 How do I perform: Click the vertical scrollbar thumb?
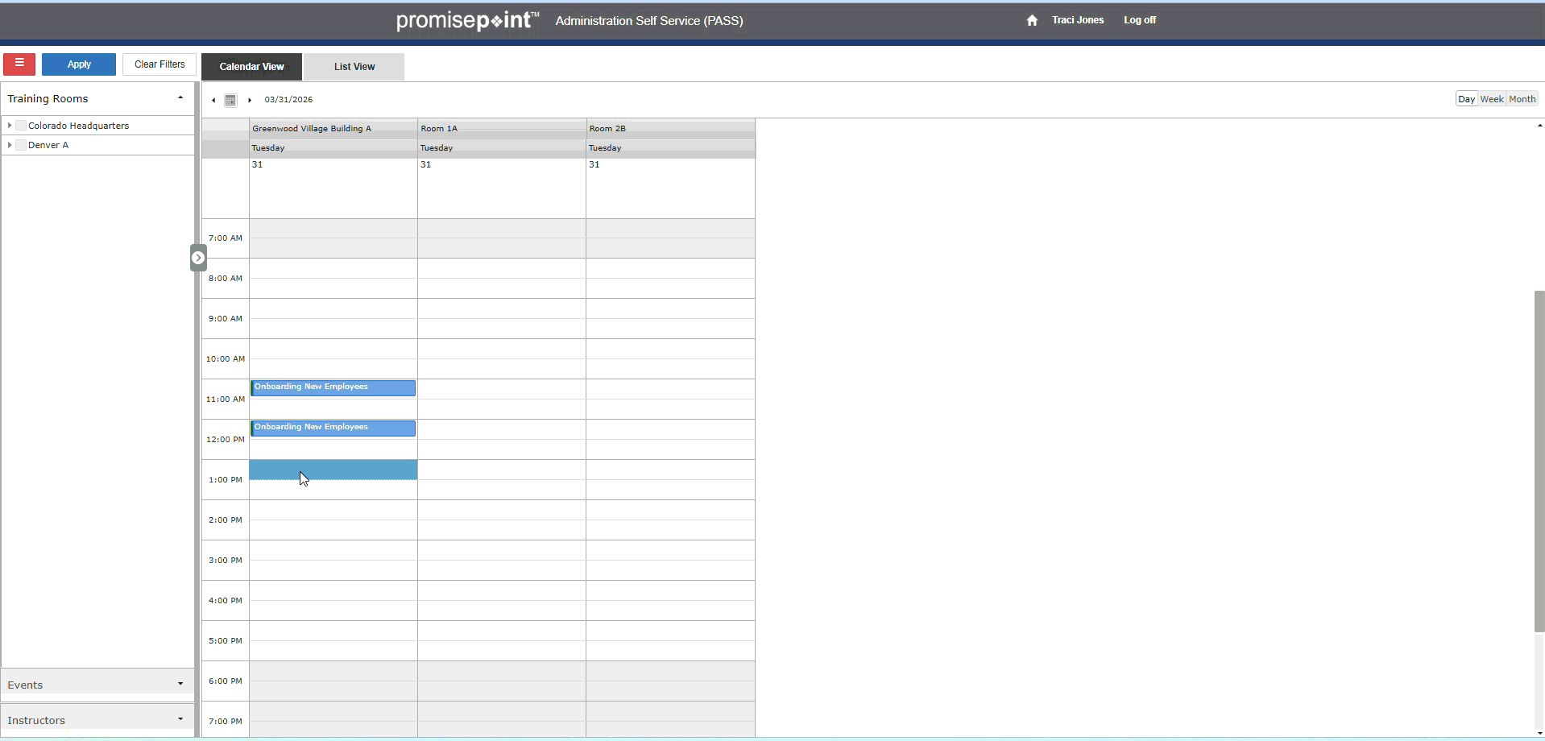(1539, 461)
